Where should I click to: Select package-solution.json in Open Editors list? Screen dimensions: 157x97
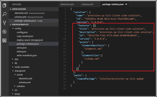(34, 21)
